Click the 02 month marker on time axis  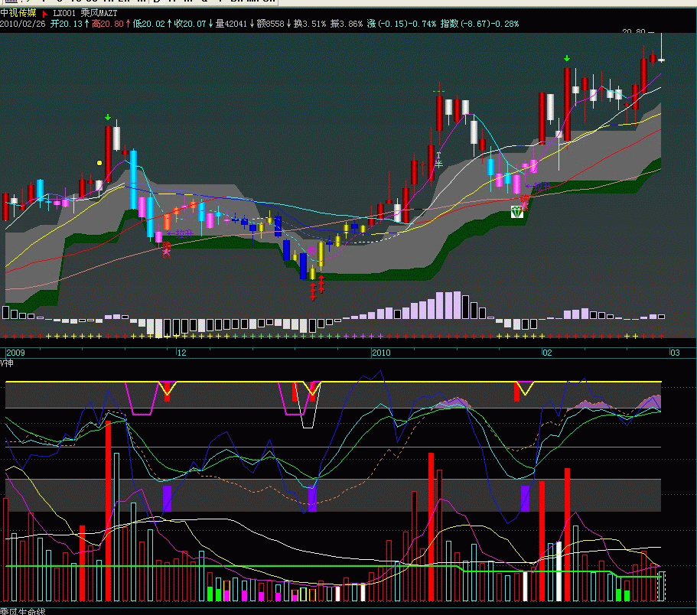pyautogui.click(x=547, y=353)
